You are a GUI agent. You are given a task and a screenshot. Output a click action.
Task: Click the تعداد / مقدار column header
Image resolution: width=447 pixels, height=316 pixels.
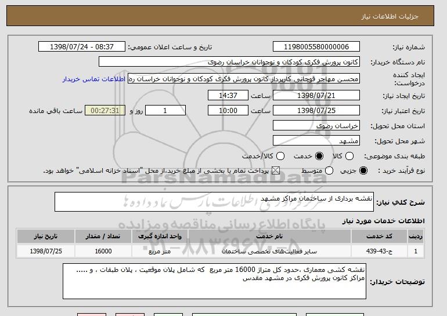103,237
